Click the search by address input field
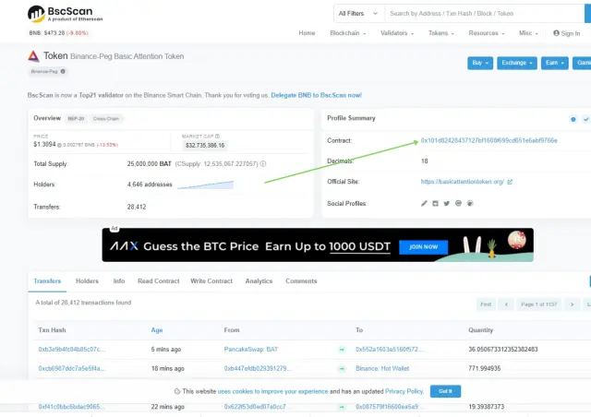Image resolution: width=591 pixels, height=417 pixels. [484, 14]
